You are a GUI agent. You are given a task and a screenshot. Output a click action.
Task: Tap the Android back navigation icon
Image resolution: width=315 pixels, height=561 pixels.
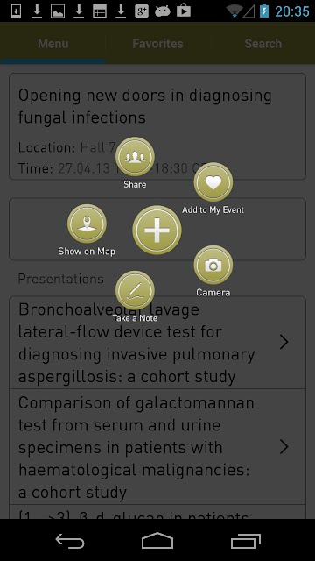click(70, 541)
